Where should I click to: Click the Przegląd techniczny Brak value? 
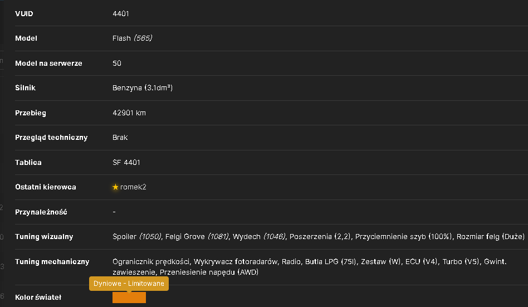[120, 138]
